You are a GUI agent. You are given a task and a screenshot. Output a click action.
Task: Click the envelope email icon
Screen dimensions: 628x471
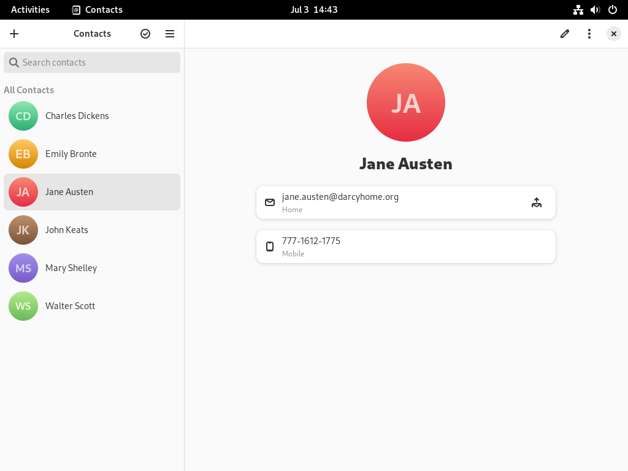click(x=270, y=202)
